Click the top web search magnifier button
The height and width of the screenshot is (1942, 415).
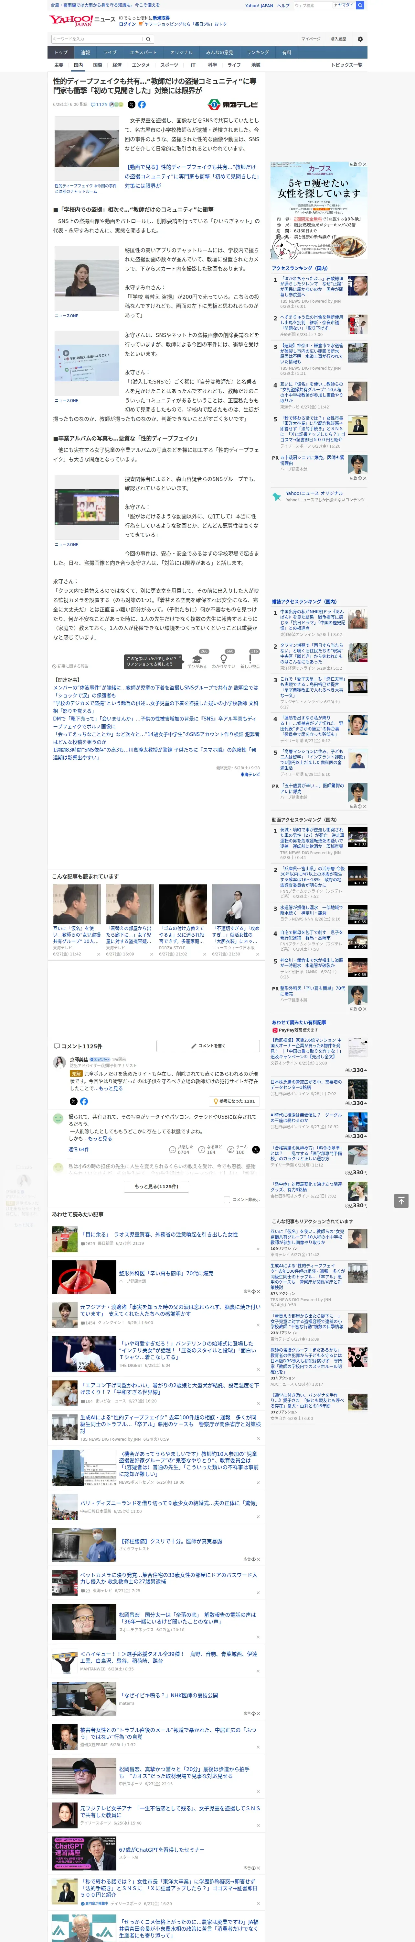[x=360, y=5]
